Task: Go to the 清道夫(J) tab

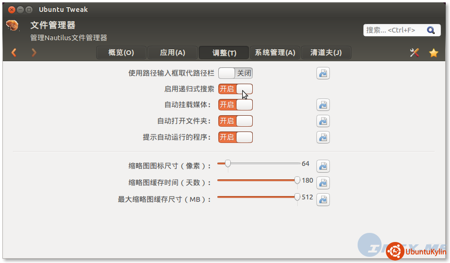Action: (x=326, y=53)
